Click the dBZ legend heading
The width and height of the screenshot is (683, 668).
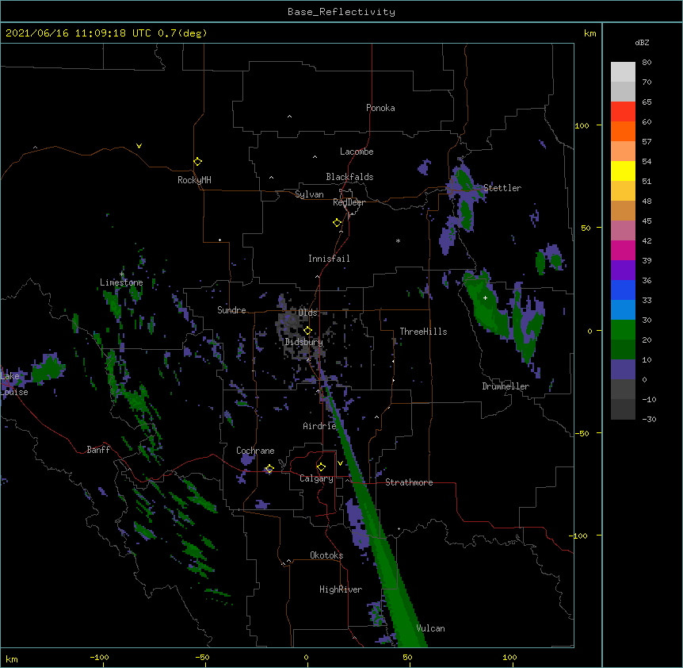pyautogui.click(x=642, y=42)
